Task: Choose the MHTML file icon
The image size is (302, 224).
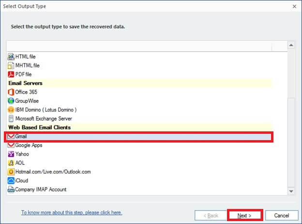Action: (11, 65)
